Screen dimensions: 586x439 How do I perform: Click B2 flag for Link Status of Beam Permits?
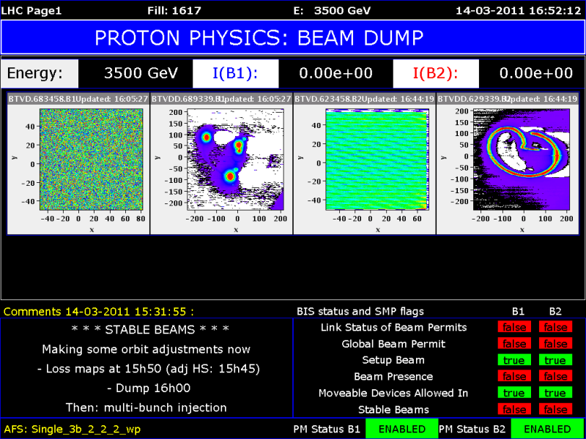click(555, 327)
